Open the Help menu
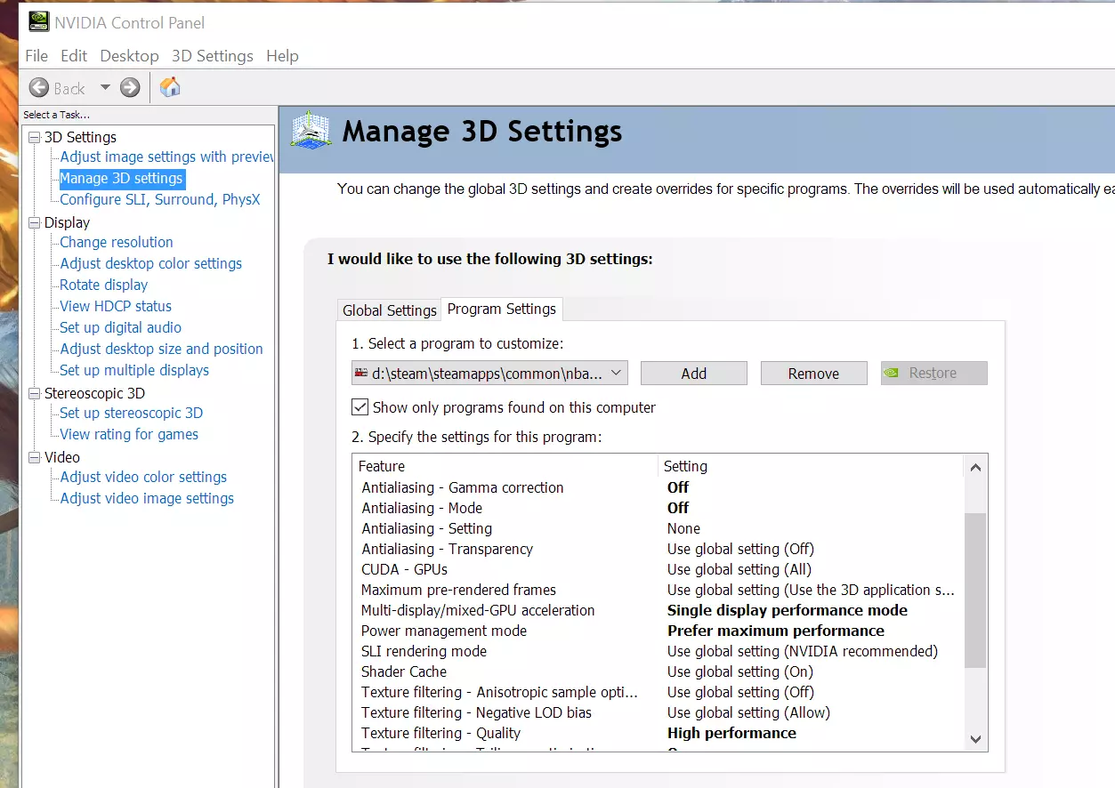The height and width of the screenshot is (788, 1115). pos(282,56)
